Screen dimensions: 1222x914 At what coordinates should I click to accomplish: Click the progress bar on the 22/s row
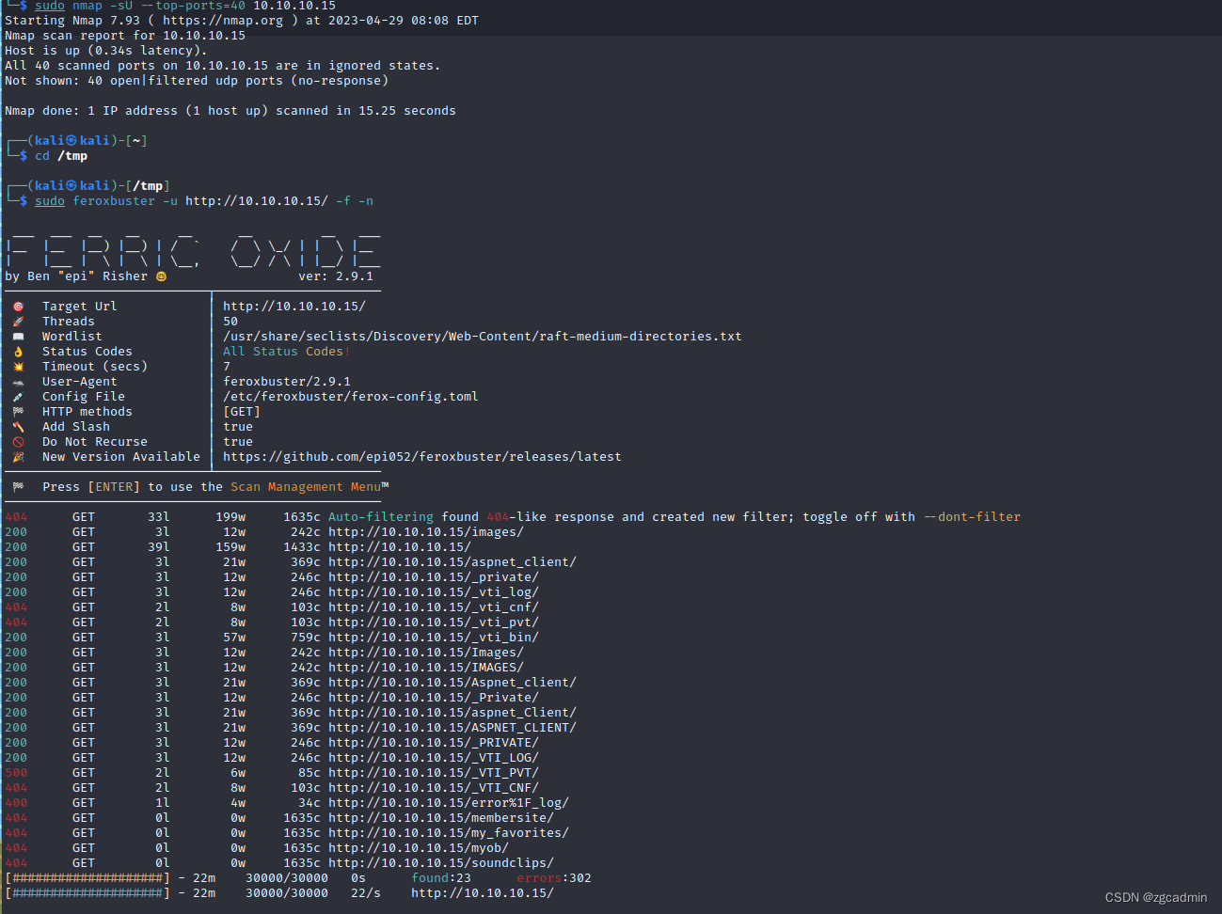[x=87, y=893]
